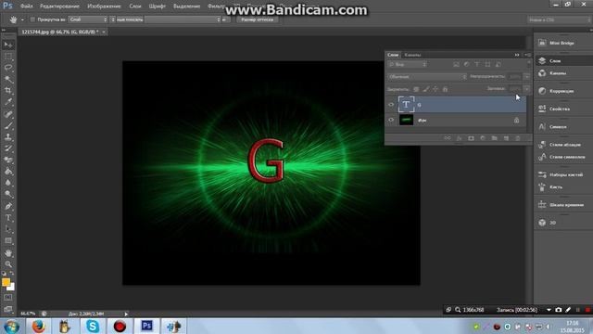Hide the Фон background layer eye icon
The image size is (593, 334).
point(391,120)
